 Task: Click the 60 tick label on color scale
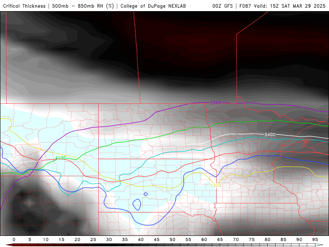204,240
